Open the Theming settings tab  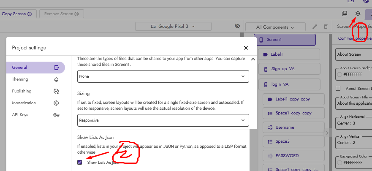point(35,79)
